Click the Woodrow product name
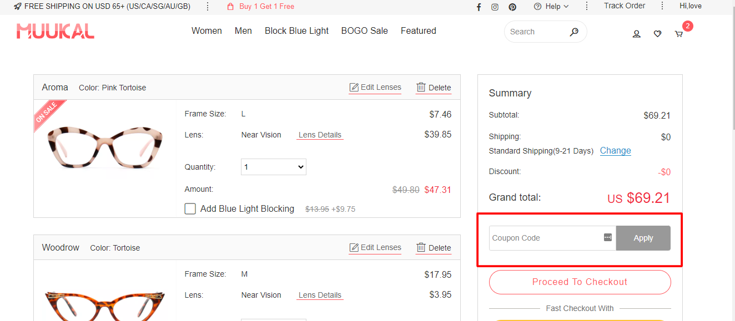Image resolution: width=735 pixels, height=321 pixels. point(61,247)
